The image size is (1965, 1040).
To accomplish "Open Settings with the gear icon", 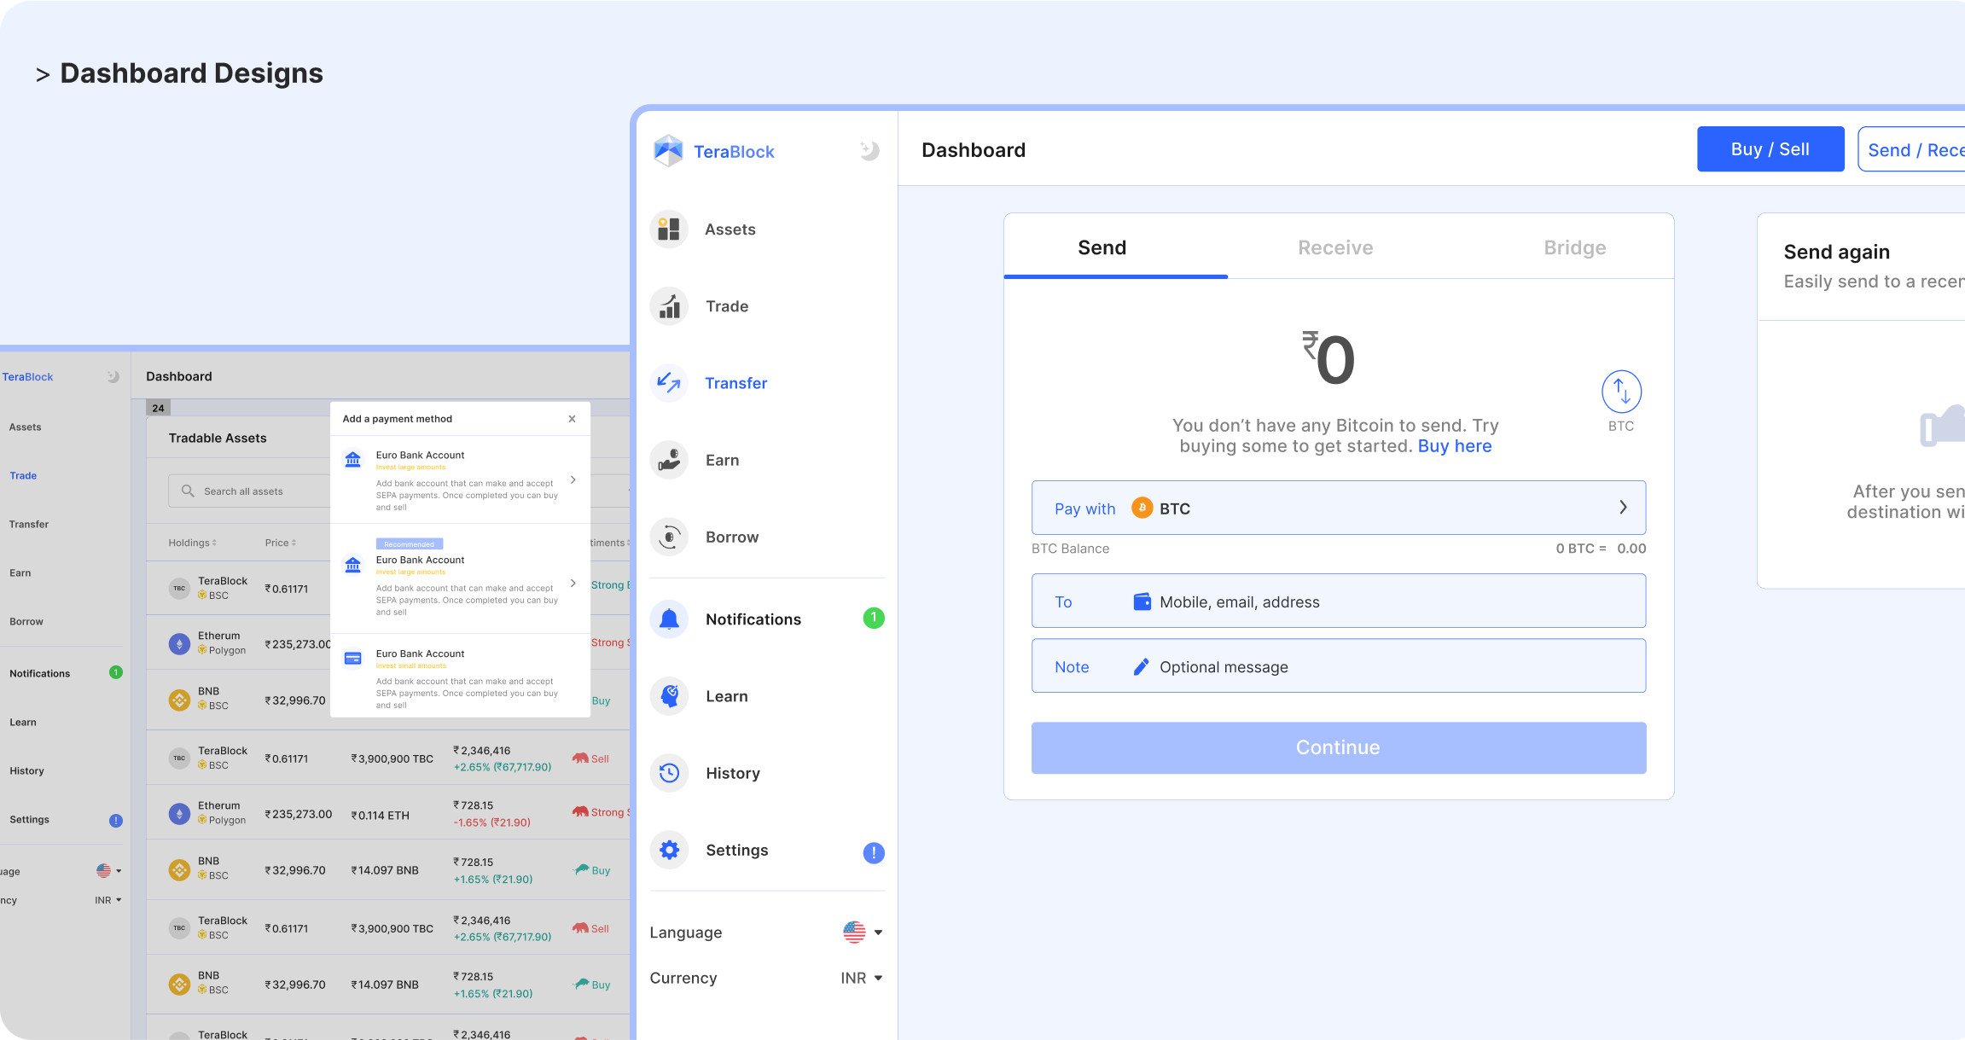I will [669, 850].
